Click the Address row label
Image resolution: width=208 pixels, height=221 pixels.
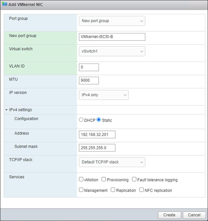[x=22, y=133]
